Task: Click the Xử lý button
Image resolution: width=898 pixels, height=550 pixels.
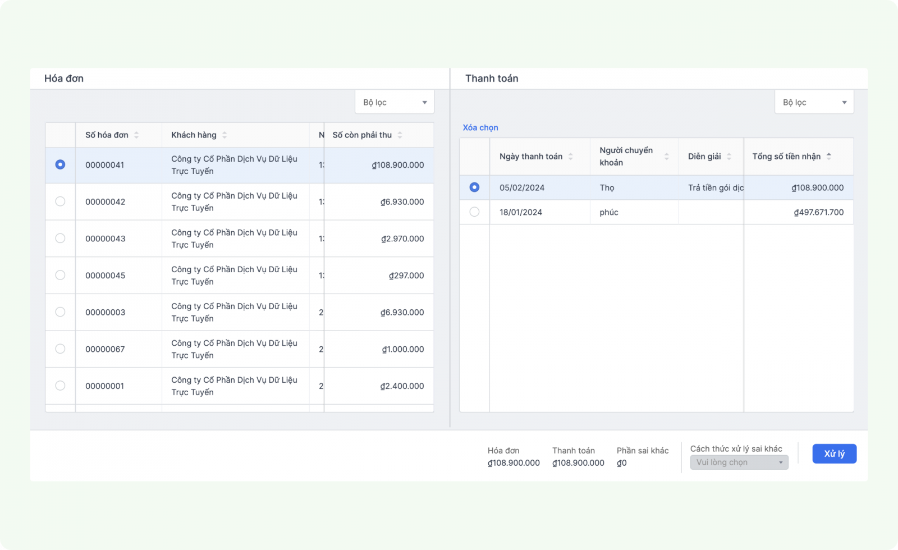Action: (x=835, y=453)
